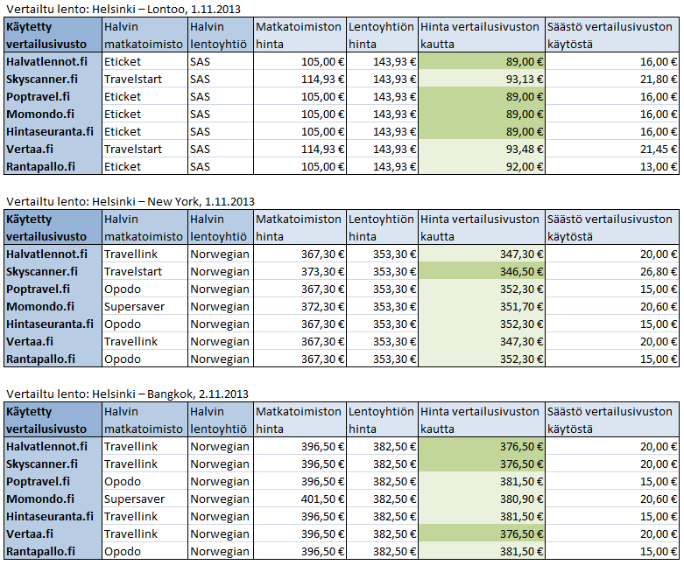Click the Helsinki – New York table title
Viewport: 684px width, 565px height.
[130, 201]
